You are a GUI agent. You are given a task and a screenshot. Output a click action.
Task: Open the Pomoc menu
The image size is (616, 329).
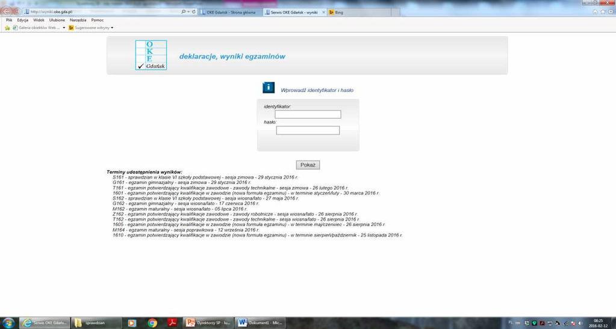pyautogui.click(x=97, y=20)
